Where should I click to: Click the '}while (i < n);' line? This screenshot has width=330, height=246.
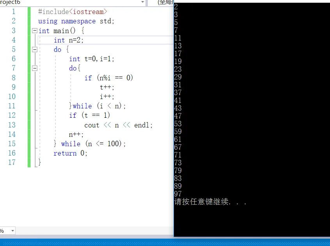[x=97, y=106]
